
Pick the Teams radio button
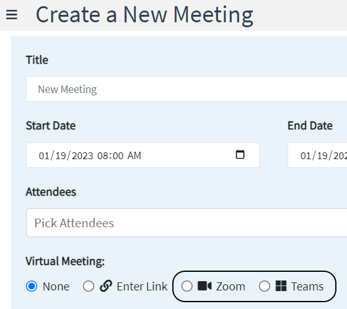pyautogui.click(x=265, y=286)
